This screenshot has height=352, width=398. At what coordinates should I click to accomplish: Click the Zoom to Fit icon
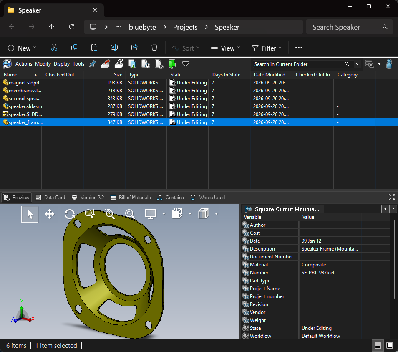click(130, 214)
